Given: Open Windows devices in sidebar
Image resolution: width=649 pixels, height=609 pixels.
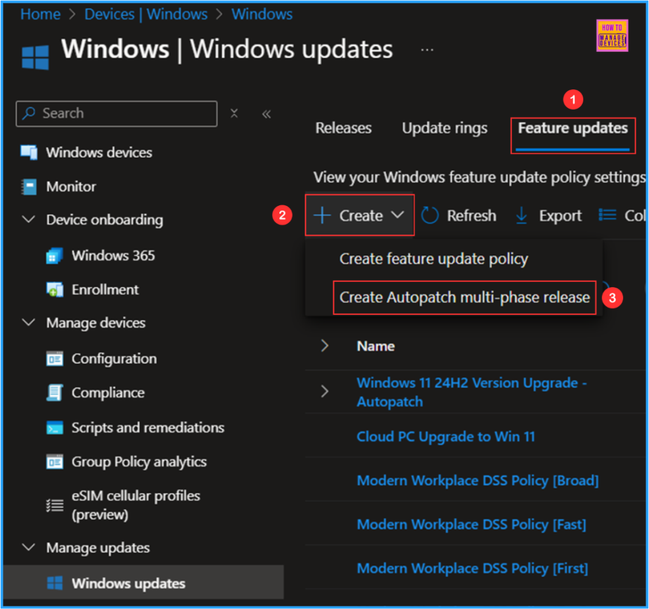Looking at the screenshot, I should [99, 152].
